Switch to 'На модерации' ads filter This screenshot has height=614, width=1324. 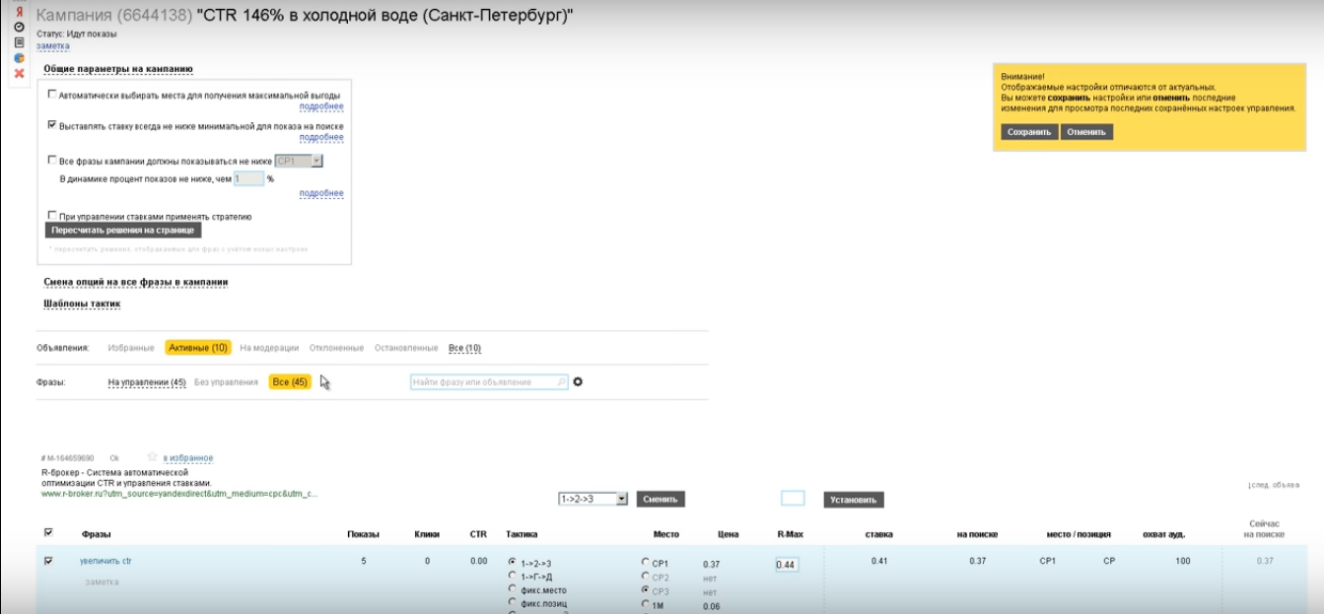tap(269, 348)
